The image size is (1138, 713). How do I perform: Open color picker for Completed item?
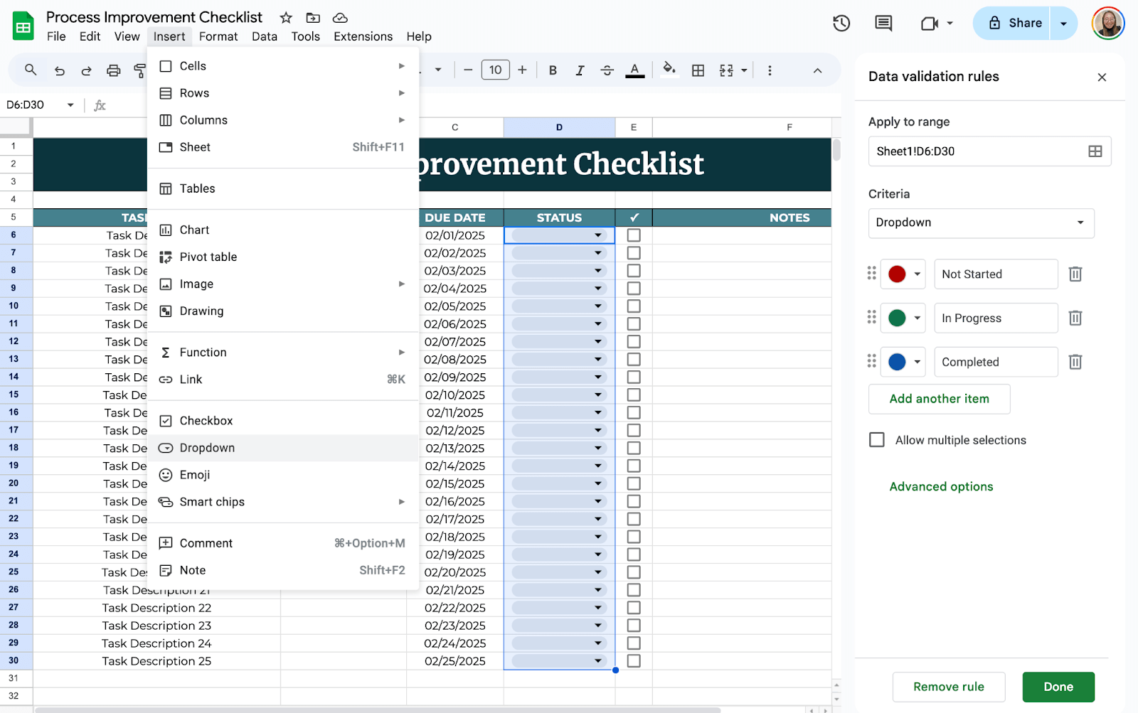(903, 363)
